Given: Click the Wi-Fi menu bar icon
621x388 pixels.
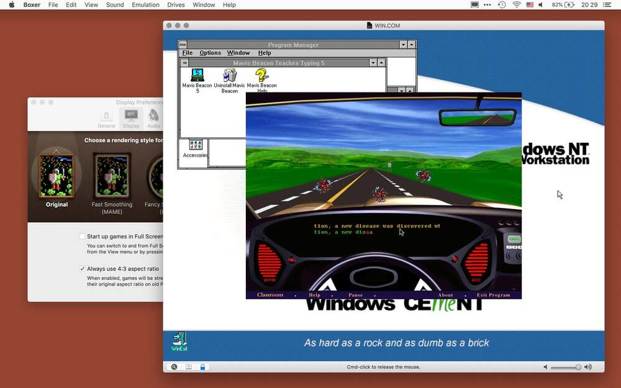Looking at the screenshot, I should click(517, 5).
